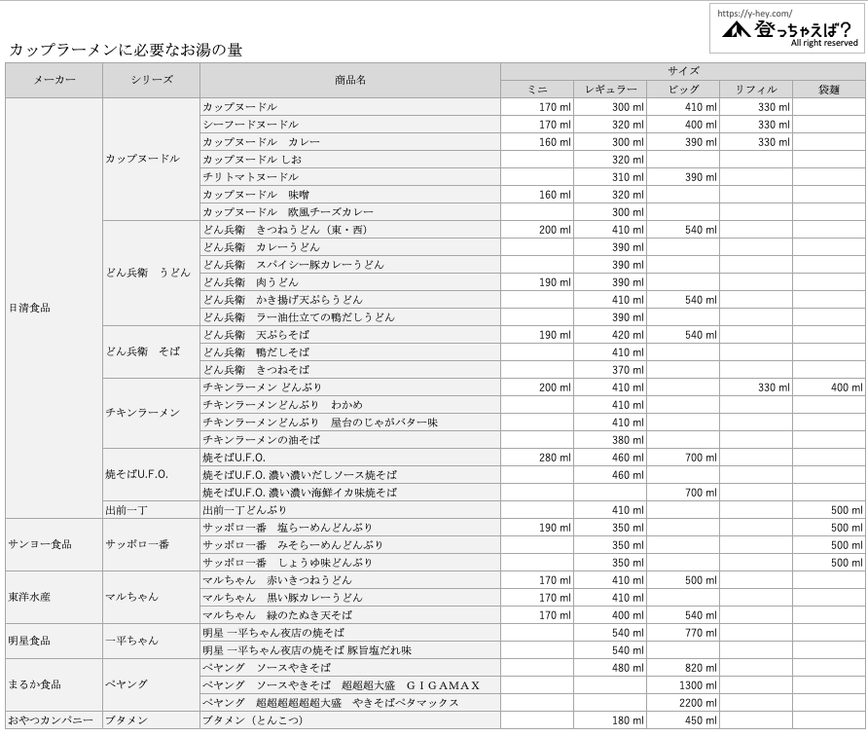Click the ミニ size column header

(537, 90)
